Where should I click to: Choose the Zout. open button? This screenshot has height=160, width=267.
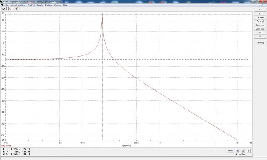(x=260, y=25)
